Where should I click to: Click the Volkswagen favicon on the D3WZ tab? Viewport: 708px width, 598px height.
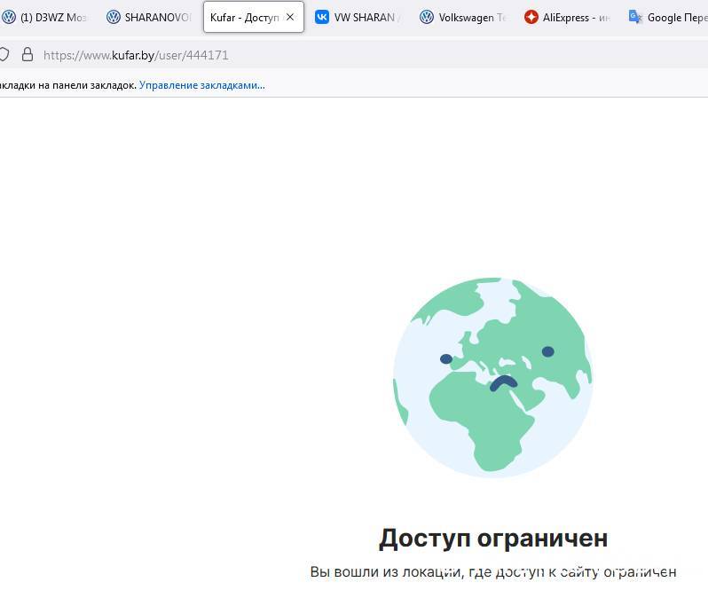point(9,17)
